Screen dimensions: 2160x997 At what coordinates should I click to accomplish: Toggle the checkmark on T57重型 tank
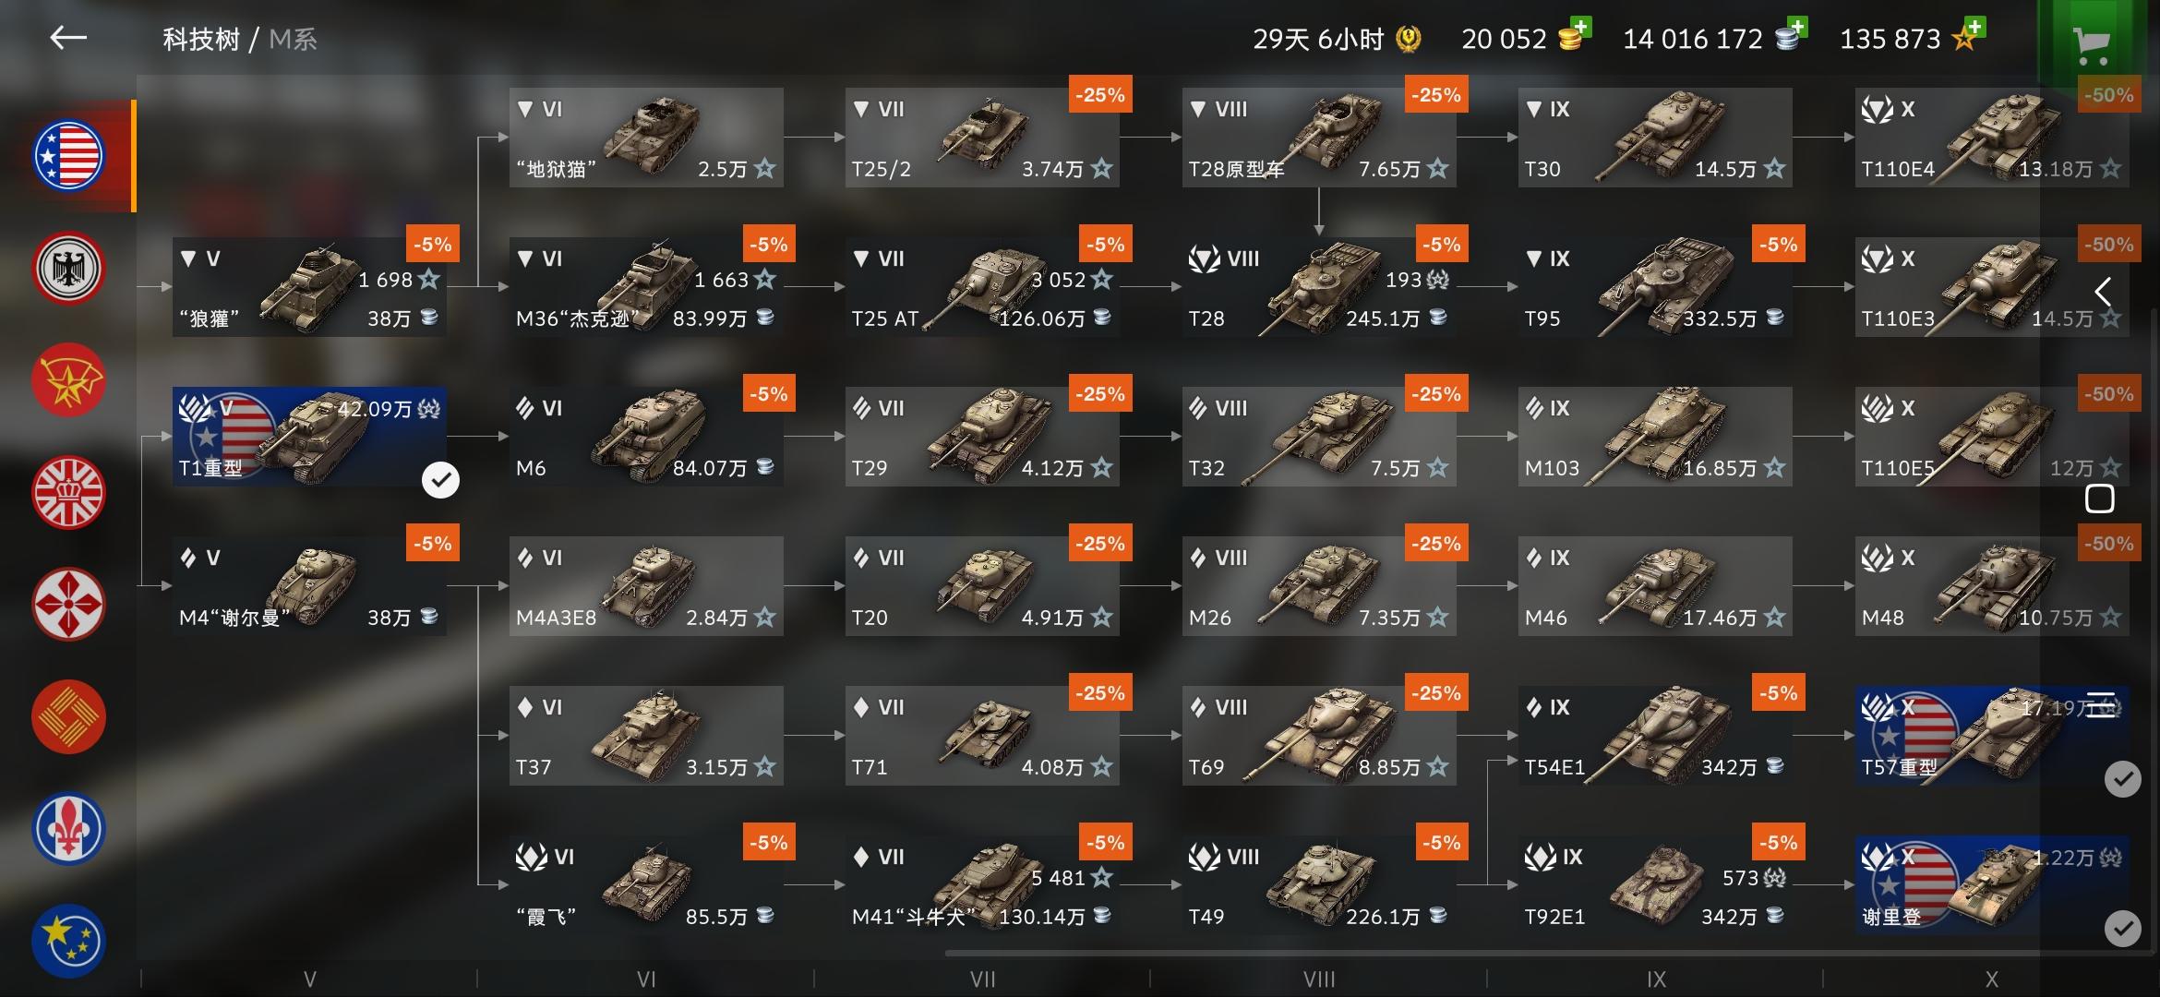click(x=2122, y=780)
